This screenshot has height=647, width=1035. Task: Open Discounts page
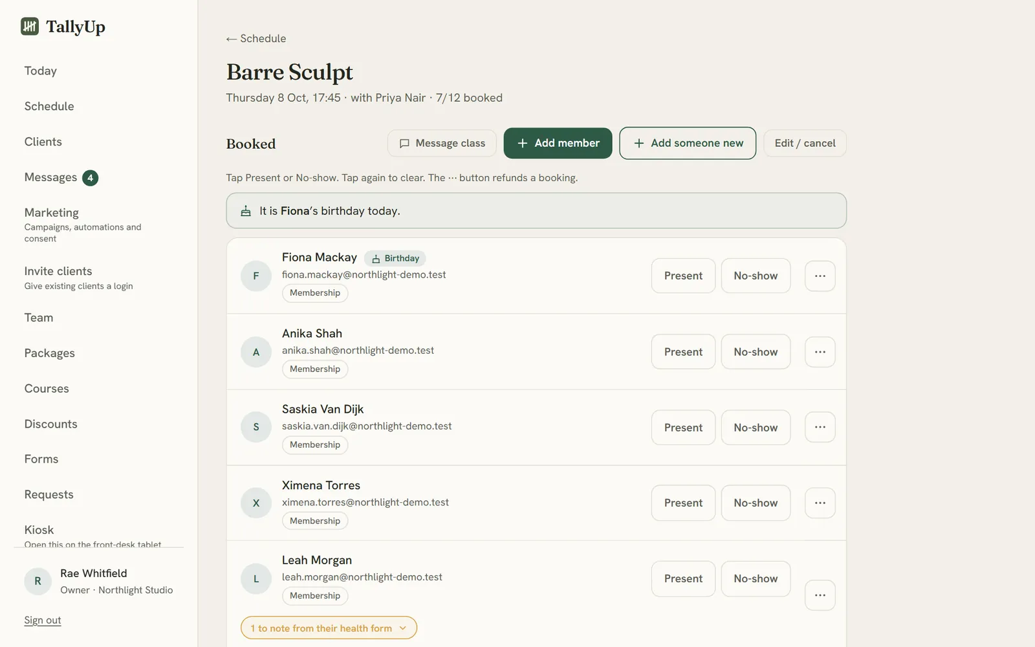[x=51, y=424]
